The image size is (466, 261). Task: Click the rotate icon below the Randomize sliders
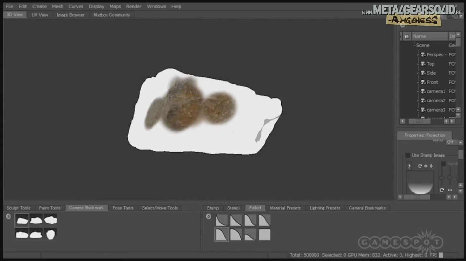442,190
